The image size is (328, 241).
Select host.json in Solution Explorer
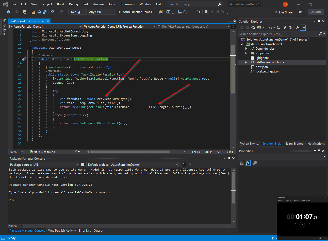click(x=261, y=67)
